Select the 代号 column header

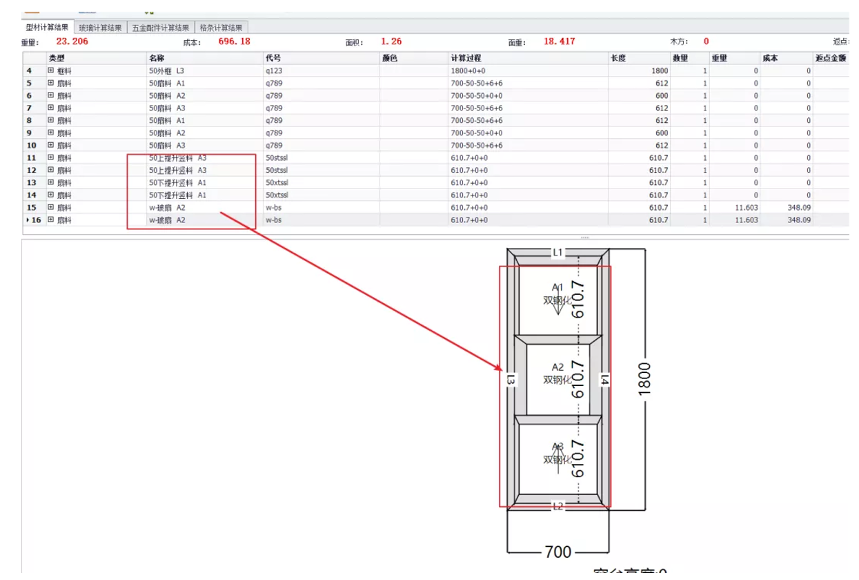(273, 58)
